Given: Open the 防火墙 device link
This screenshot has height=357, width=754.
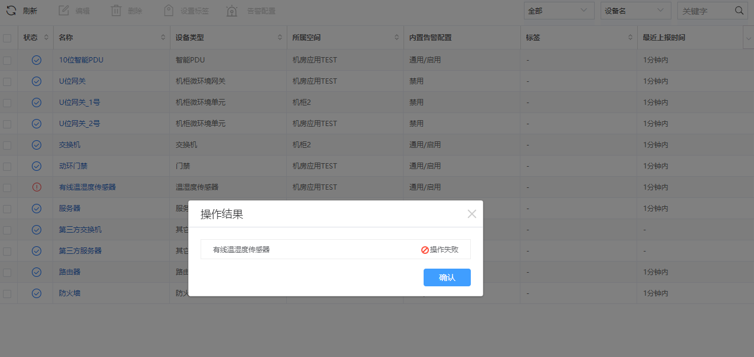Looking at the screenshot, I should (x=70, y=293).
